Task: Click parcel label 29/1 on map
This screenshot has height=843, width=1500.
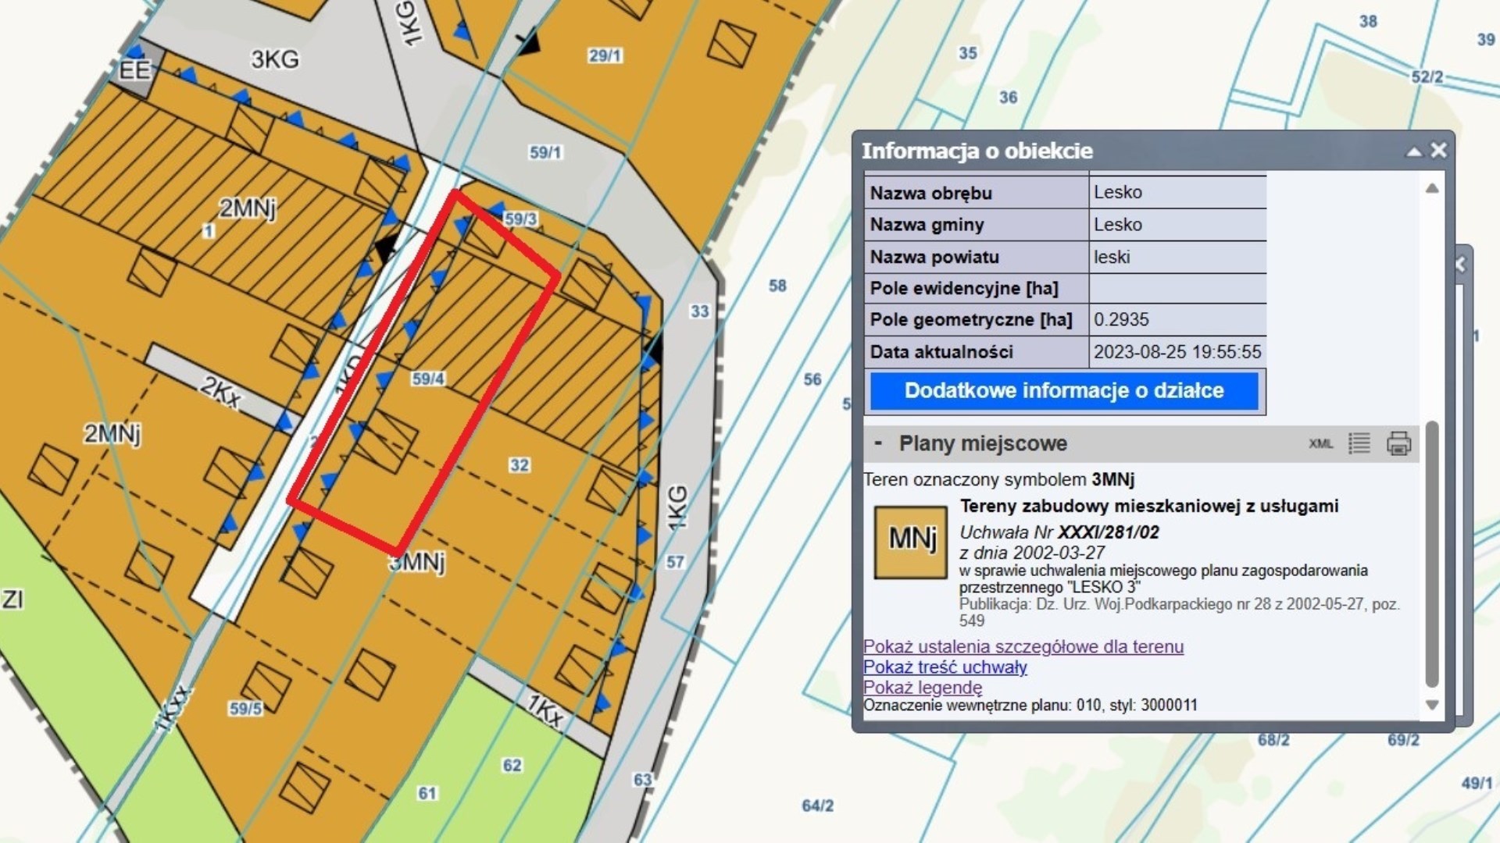Action: point(605,55)
